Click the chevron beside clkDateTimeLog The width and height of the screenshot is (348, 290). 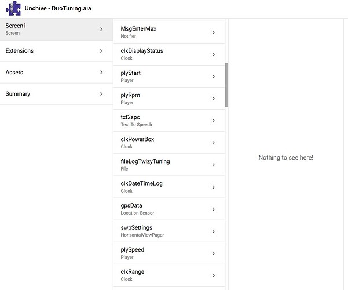pyautogui.click(x=214, y=187)
